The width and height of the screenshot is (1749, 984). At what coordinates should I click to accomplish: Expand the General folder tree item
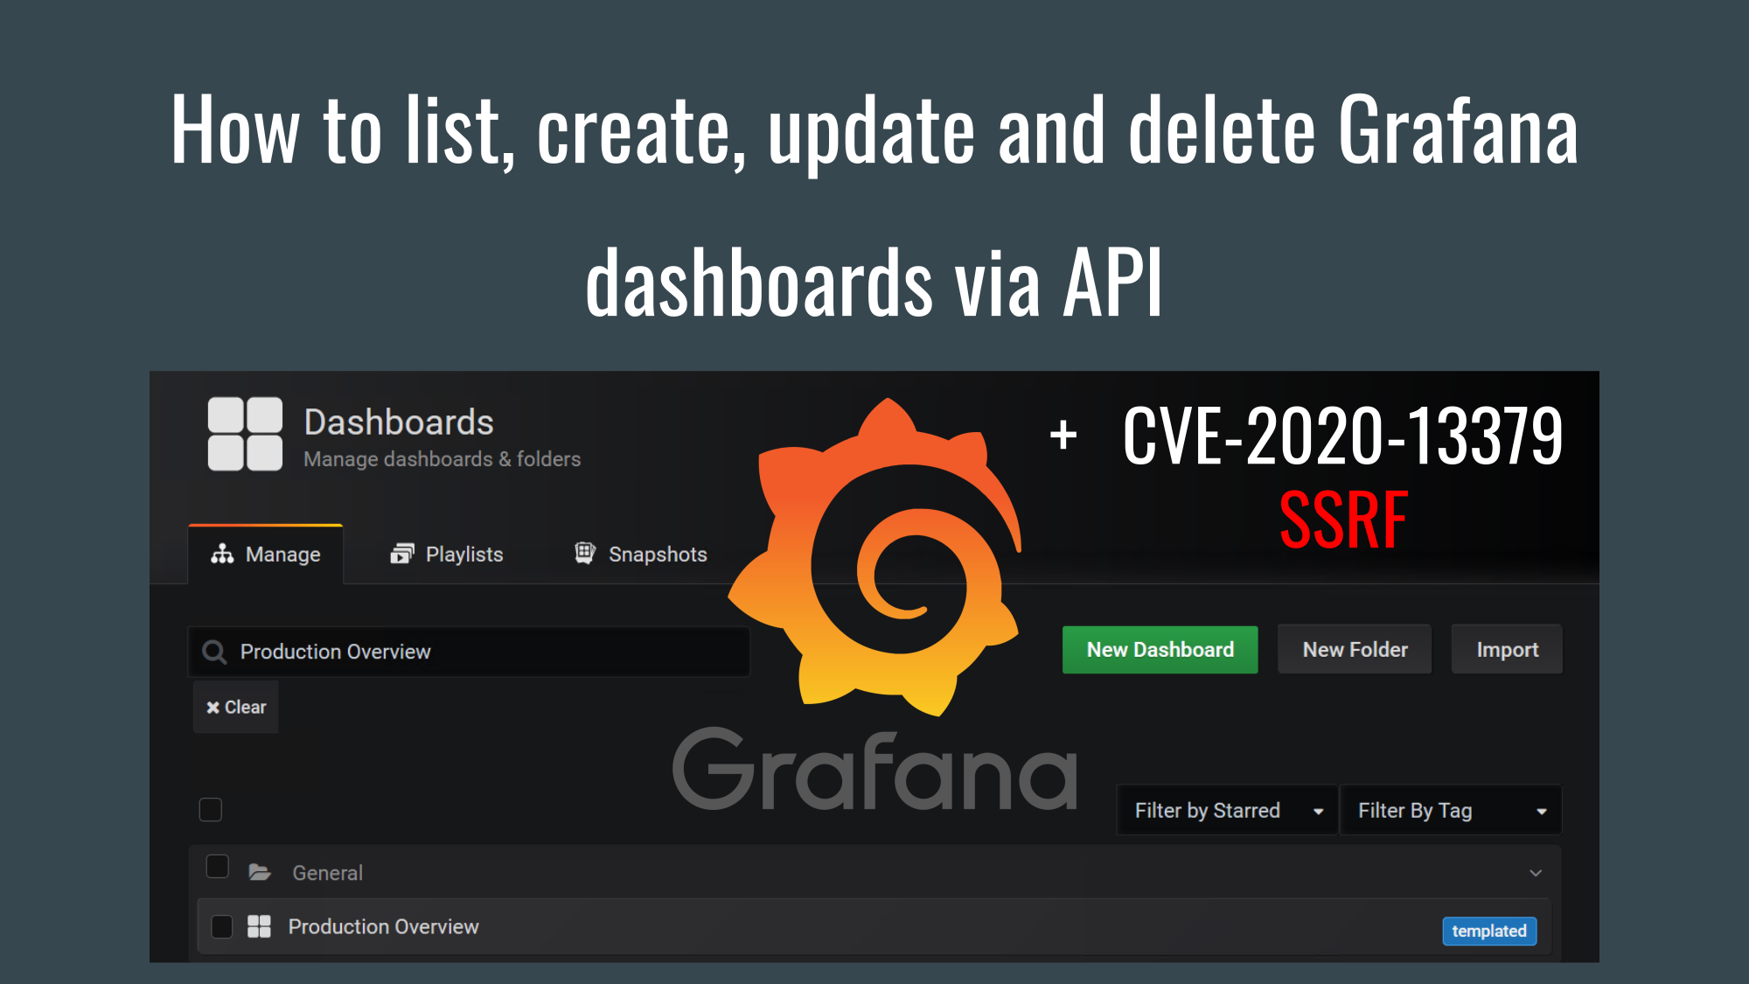point(1536,871)
